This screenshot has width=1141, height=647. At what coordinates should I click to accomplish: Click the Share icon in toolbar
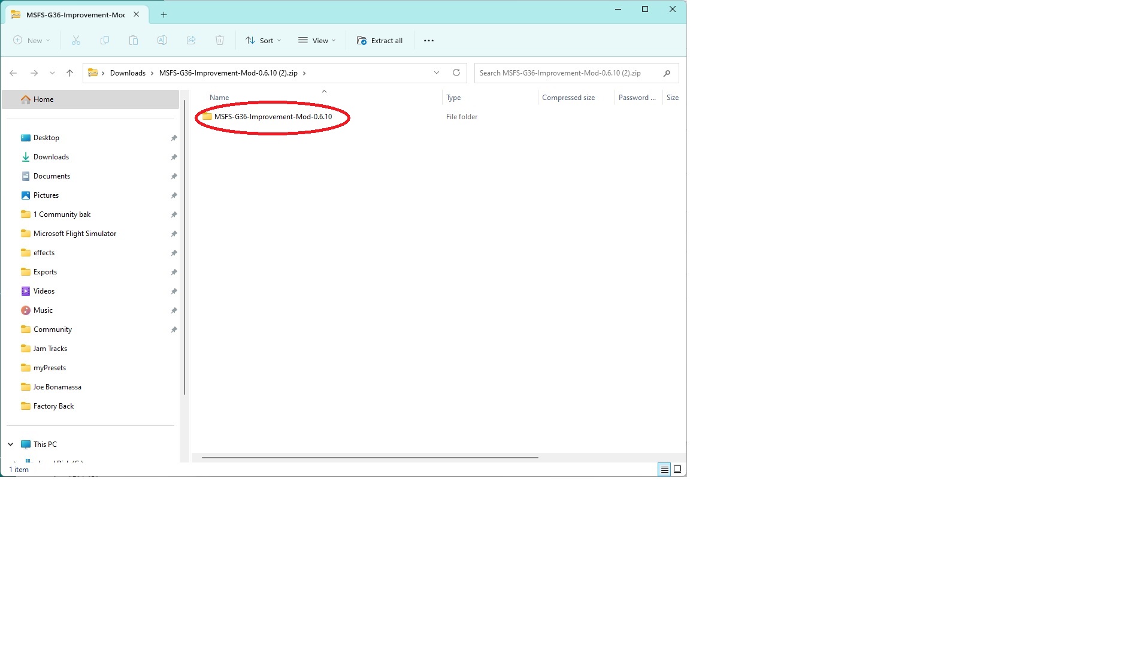(x=191, y=41)
